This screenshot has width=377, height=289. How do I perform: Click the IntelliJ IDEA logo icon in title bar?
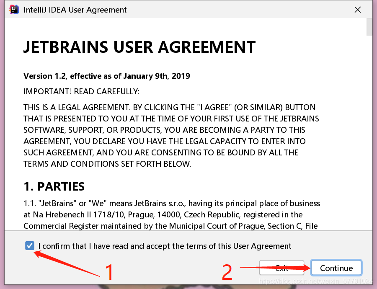[14, 10]
